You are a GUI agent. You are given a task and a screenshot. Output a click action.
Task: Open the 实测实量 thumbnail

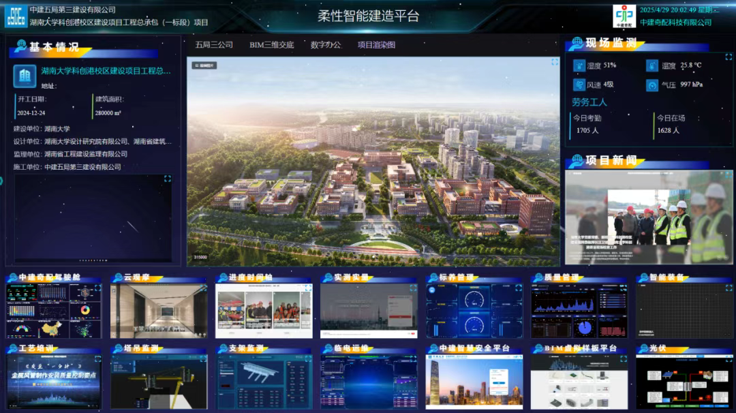369,311
